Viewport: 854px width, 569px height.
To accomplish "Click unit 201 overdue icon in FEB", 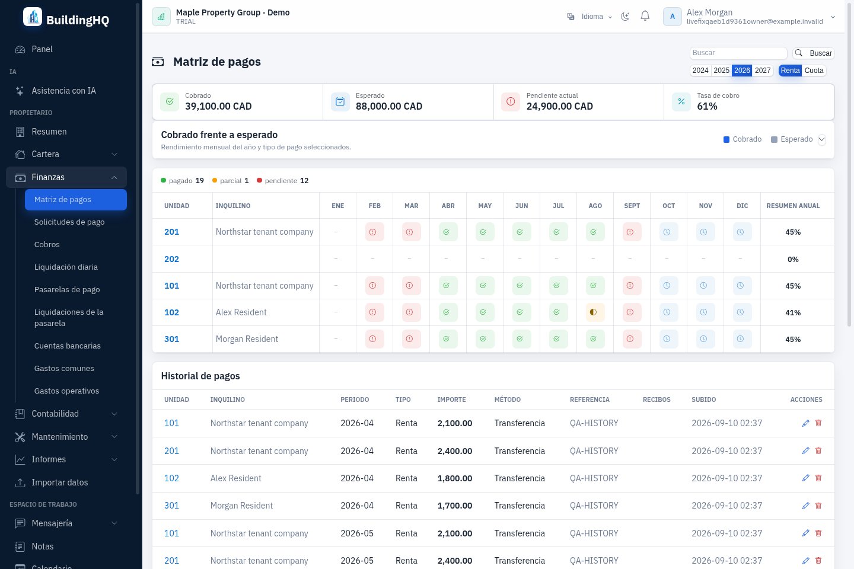I will (x=374, y=232).
